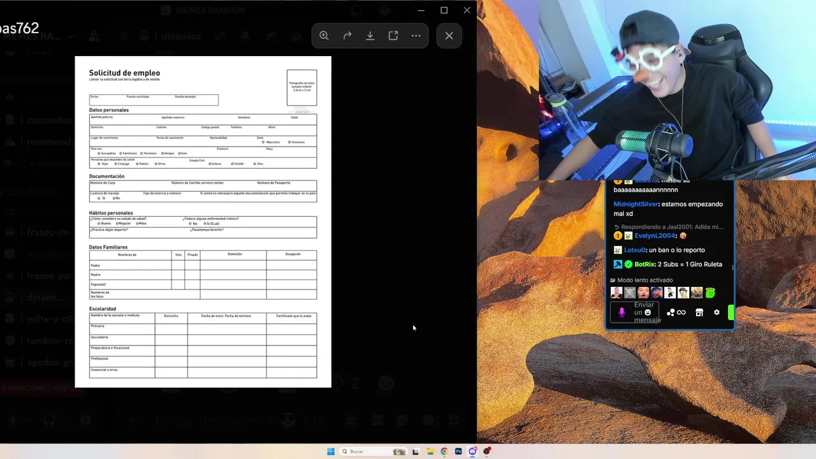Open File Explorer from the taskbar
The image size is (816, 459).
(x=430, y=451)
